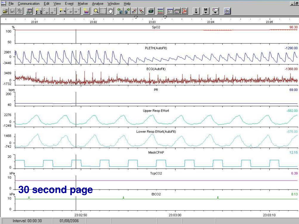Viewport: 299px width, 224px height.
Task: Click the 23:04 tick on top ruler
Action: (x=211, y=22)
